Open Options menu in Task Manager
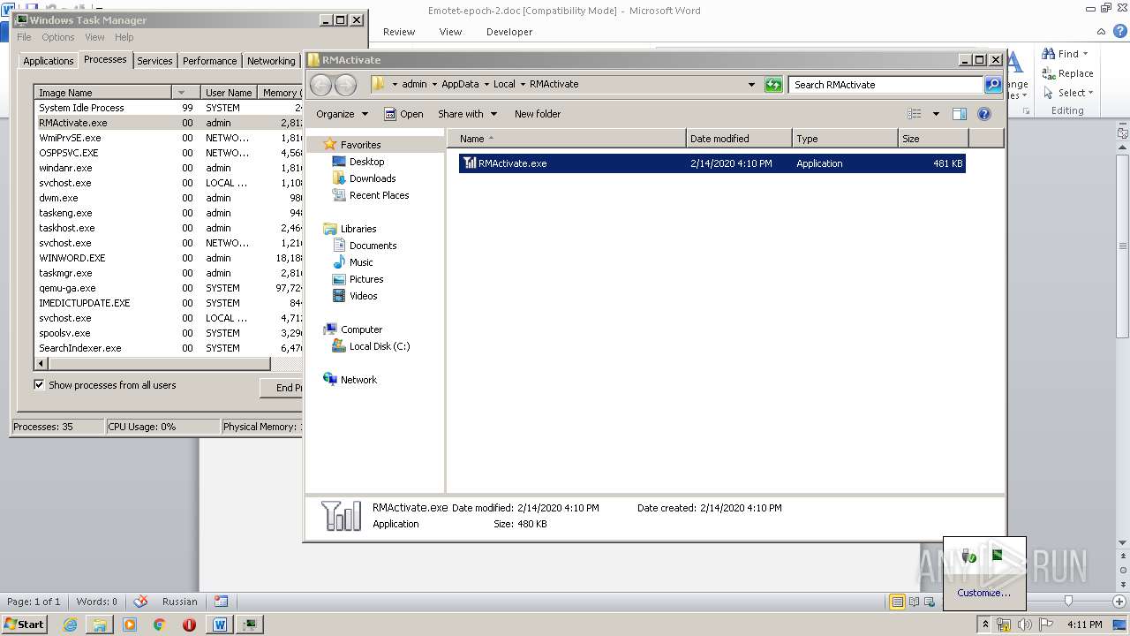 58,37
